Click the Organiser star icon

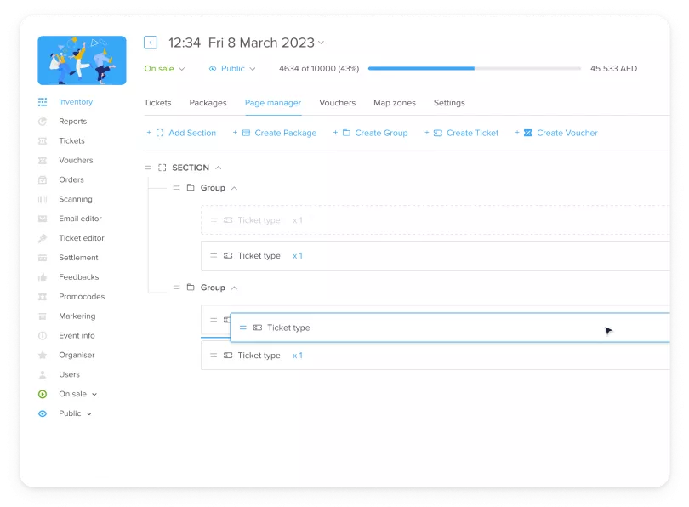43,355
